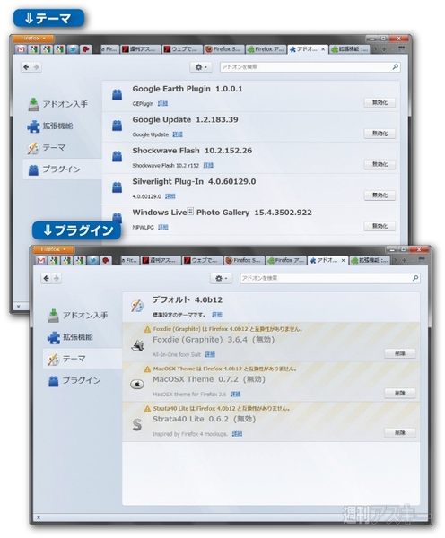Remove MacOSX Theme with 削除 button
Image resolution: width=445 pixels, height=538 pixels.
pos(399,393)
